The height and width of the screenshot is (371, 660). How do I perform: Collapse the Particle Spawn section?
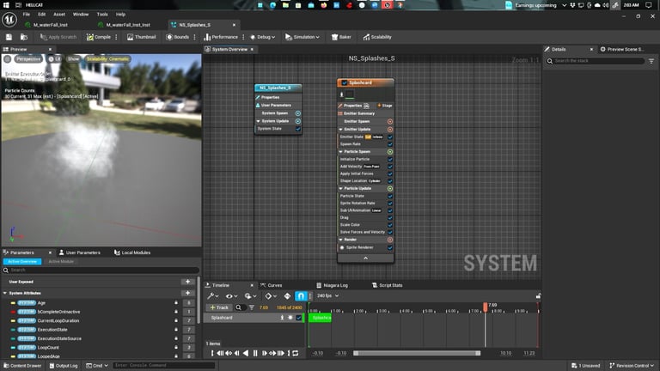[x=341, y=151]
